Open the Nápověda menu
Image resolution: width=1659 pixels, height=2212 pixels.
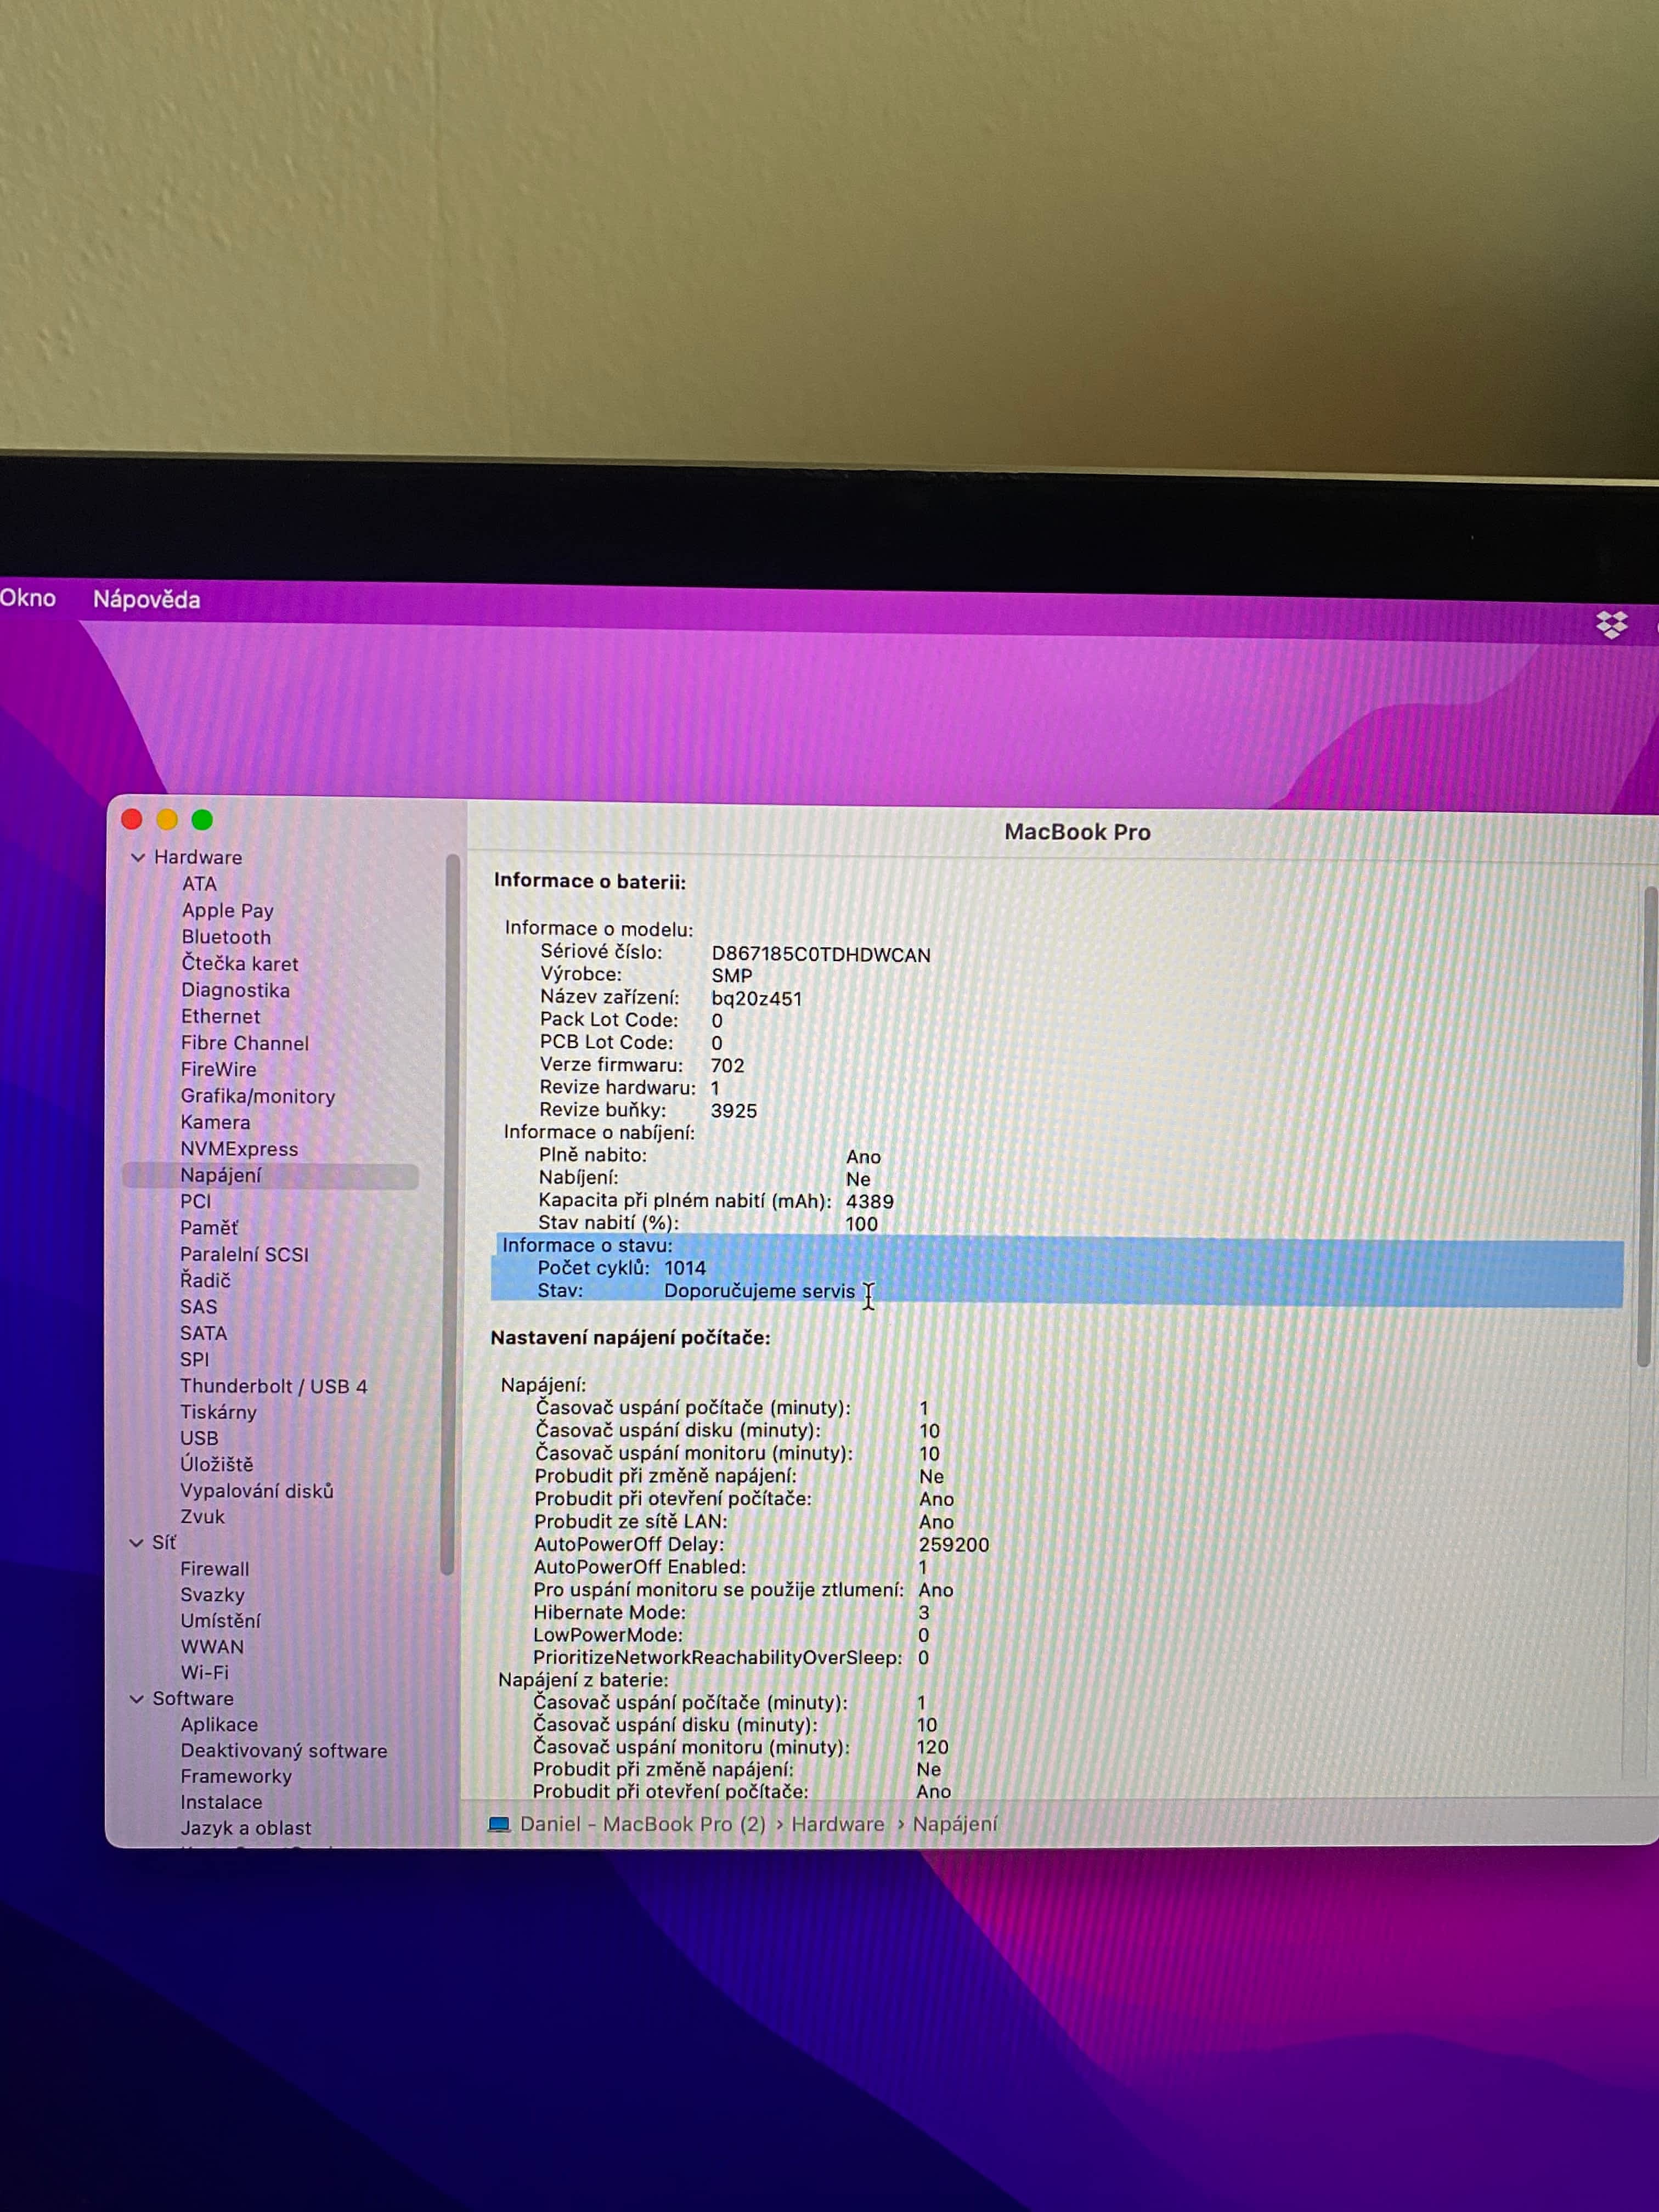[x=146, y=600]
